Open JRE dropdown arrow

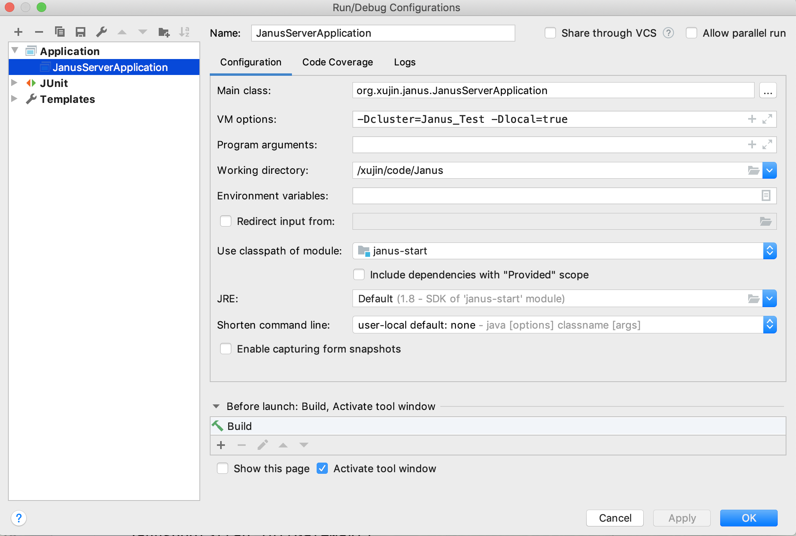[x=770, y=298]
